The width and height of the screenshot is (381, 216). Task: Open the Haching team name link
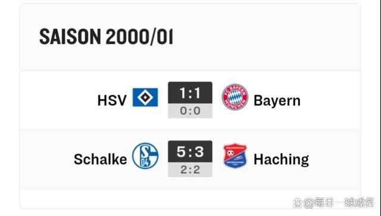tap(281, 159)
